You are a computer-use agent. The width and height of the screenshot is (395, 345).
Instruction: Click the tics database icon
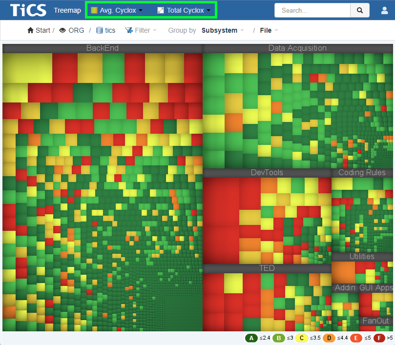click(x=100, y=30)
